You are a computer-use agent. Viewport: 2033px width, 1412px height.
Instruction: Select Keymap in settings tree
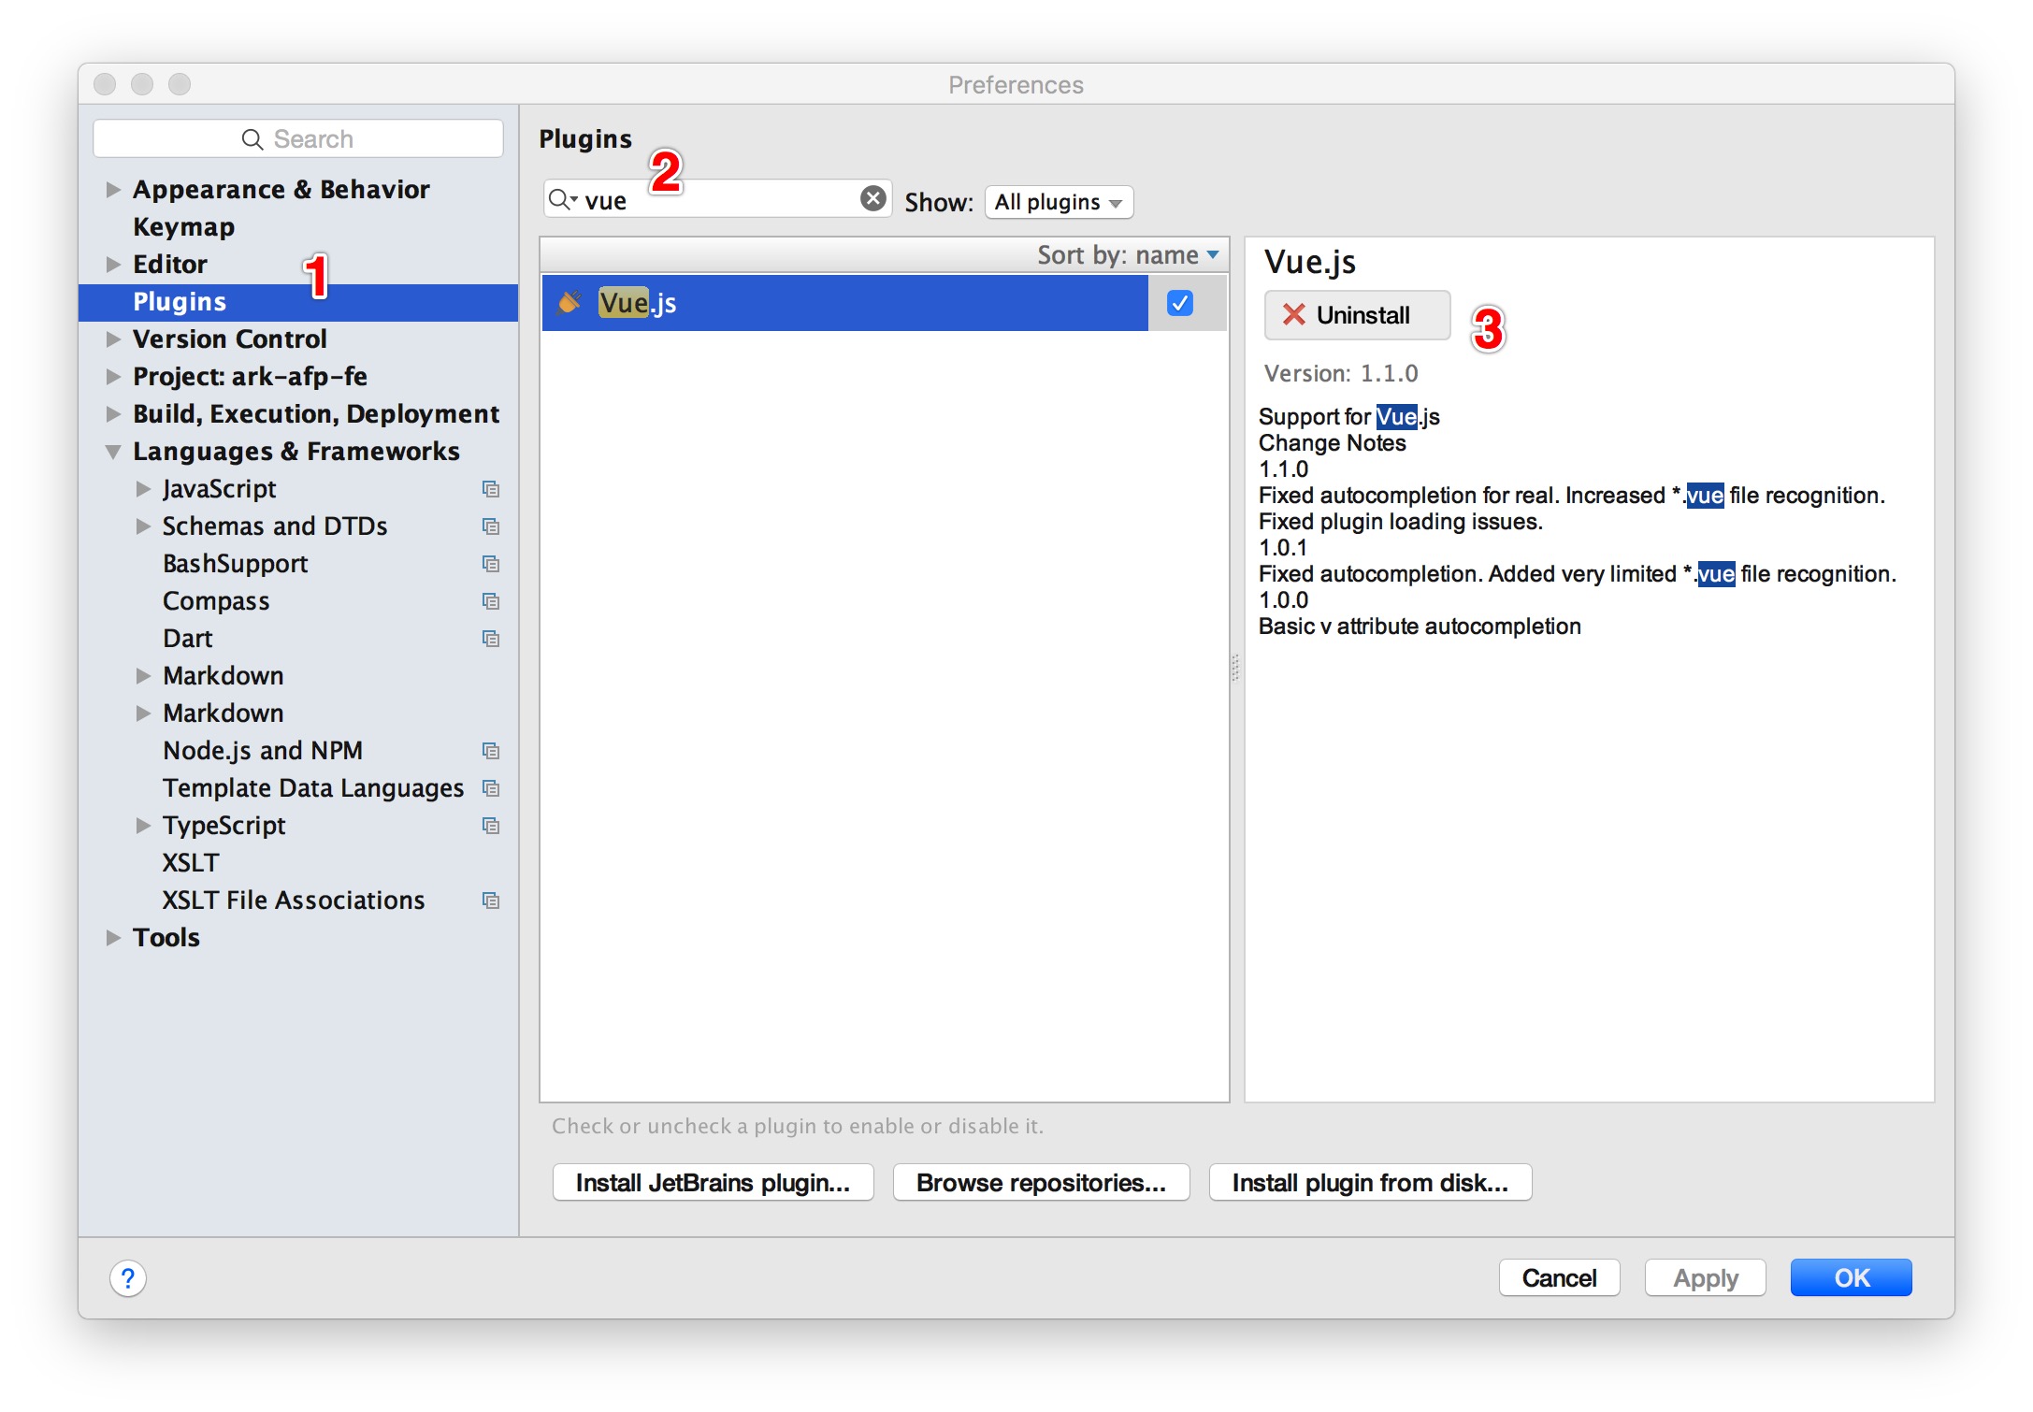(183, 227)
